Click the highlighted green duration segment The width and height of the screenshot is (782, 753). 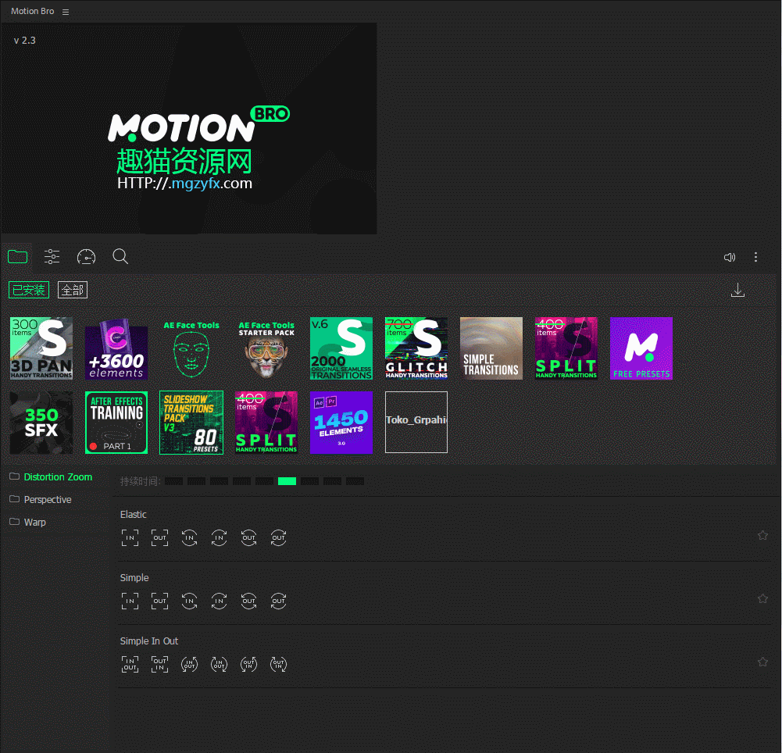click(287, 481)
